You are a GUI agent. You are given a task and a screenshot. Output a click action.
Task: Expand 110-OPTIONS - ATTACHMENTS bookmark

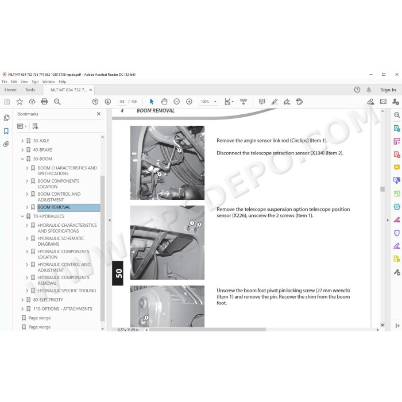pos(22,309)
